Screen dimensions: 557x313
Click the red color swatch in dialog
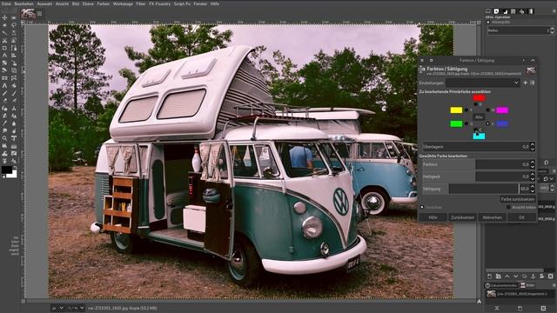click(x=479, y=97)
